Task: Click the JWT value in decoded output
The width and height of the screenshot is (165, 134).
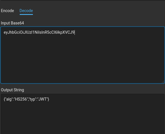Action: click(x=42, y=99)
